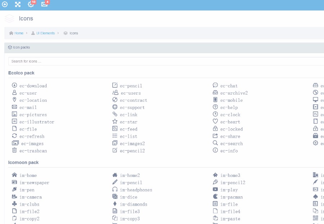The width and height of the screenshot is (324, 224).
Task: Select the ec-illustrator icon
Action: 14,122
